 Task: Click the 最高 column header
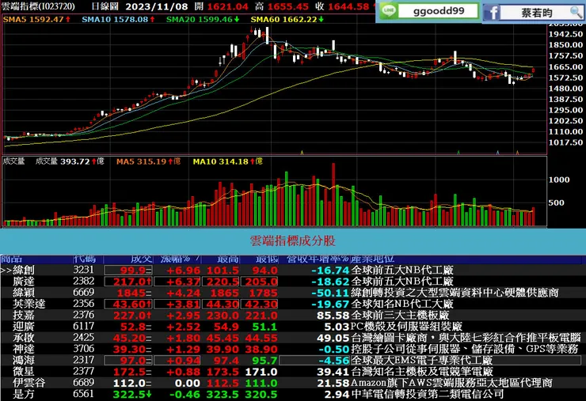(x=228, y=259)
